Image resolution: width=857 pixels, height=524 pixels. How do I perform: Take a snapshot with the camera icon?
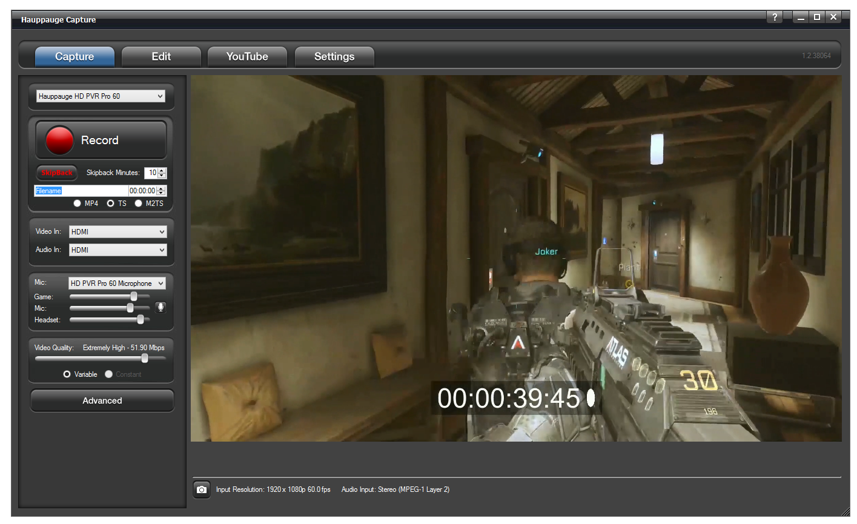point(202,489)
